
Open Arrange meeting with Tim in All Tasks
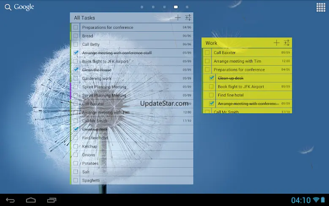(x=106, y=112)
